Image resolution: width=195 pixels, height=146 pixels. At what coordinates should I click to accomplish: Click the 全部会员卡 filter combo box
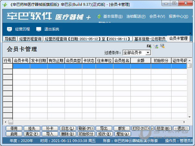[136, 53]
